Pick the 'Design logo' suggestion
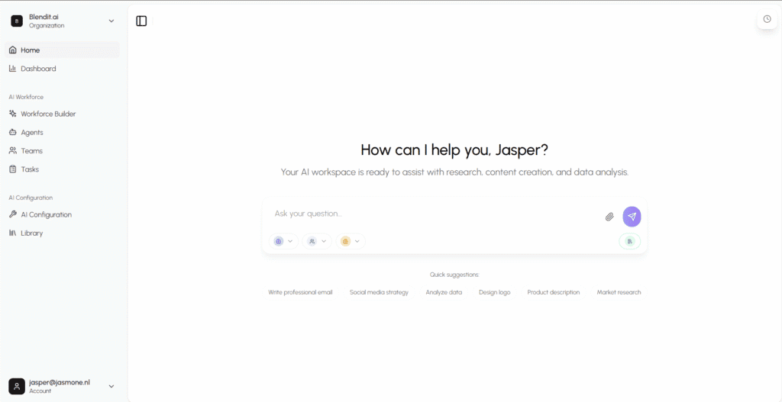 coord(495,292)
